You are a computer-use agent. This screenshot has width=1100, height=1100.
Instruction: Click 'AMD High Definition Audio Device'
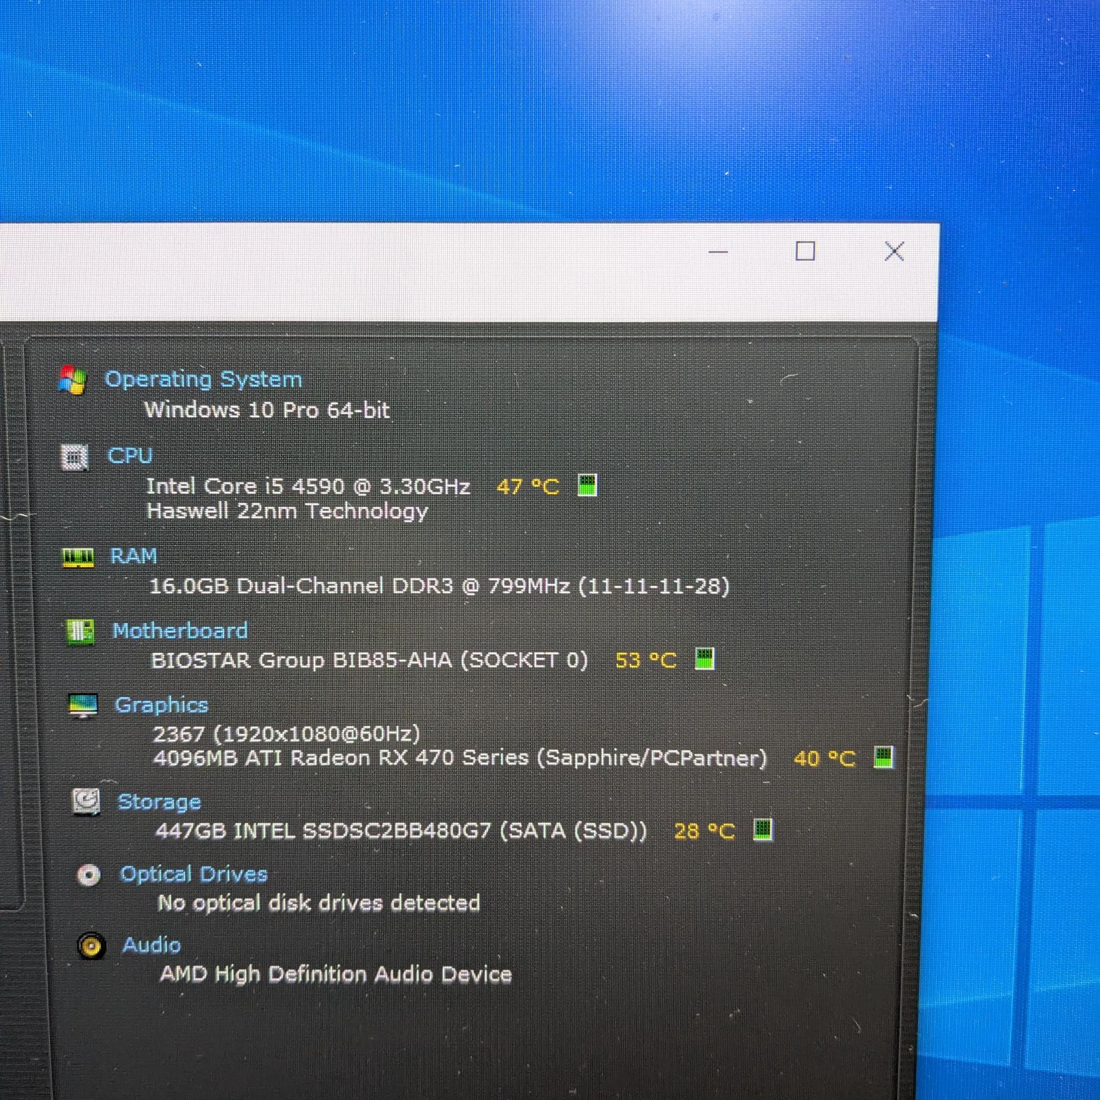coord(335,974)
